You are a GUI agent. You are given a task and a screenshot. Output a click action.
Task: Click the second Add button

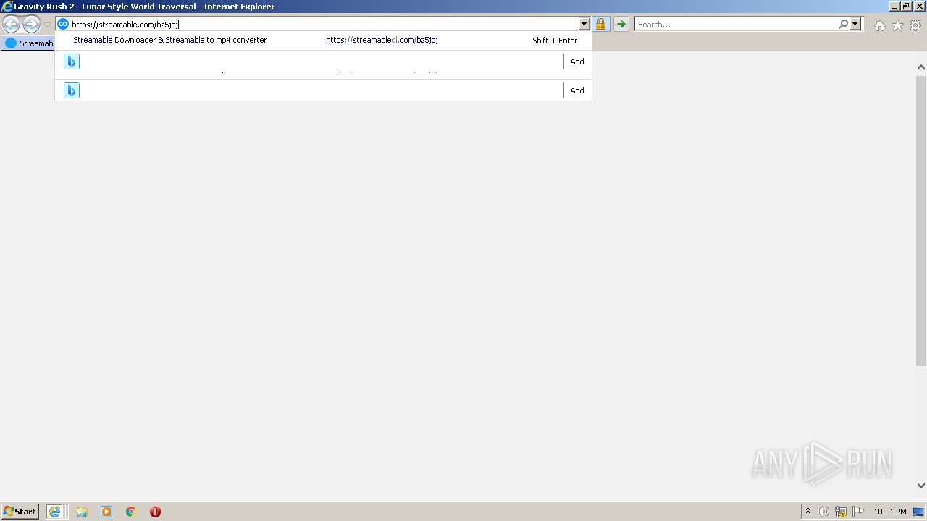click(x=577, y=90)
